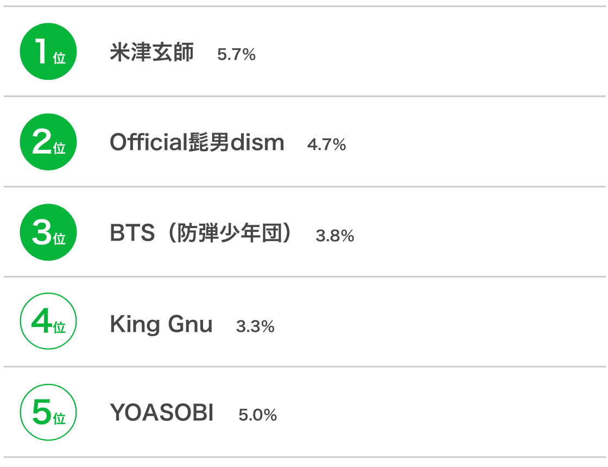Click the green 位 kanji in fourth-place badge
This screenshot has height=467, width=608.
pos(59,328)
